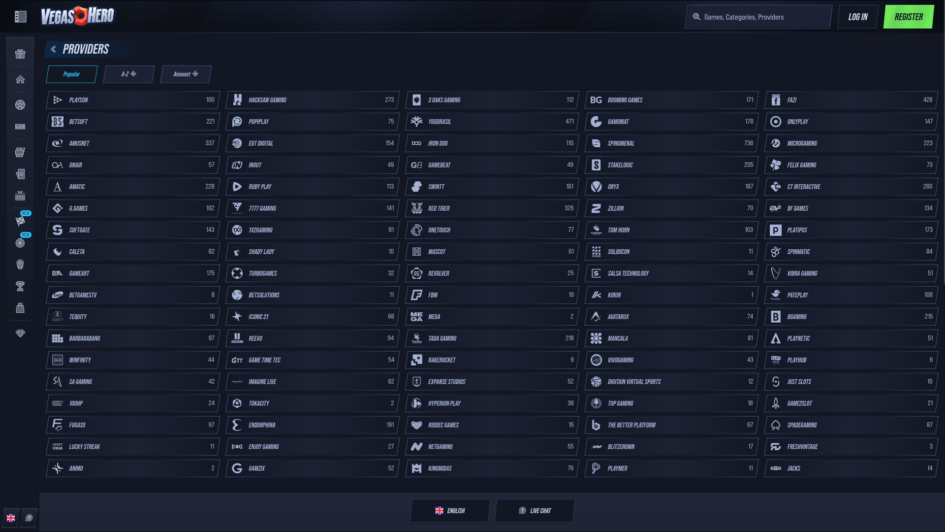
Task: Expand the English language dropdown in the footer
Action: [449, 510]
